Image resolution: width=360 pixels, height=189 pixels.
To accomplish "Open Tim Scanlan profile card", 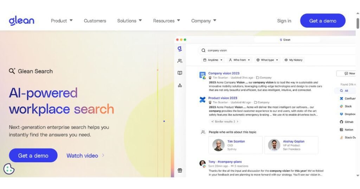I will click(235, 145).
